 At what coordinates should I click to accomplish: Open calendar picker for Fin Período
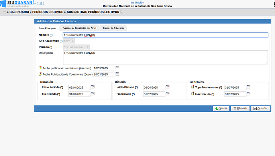pyautogui.click(x=92, y=94)
